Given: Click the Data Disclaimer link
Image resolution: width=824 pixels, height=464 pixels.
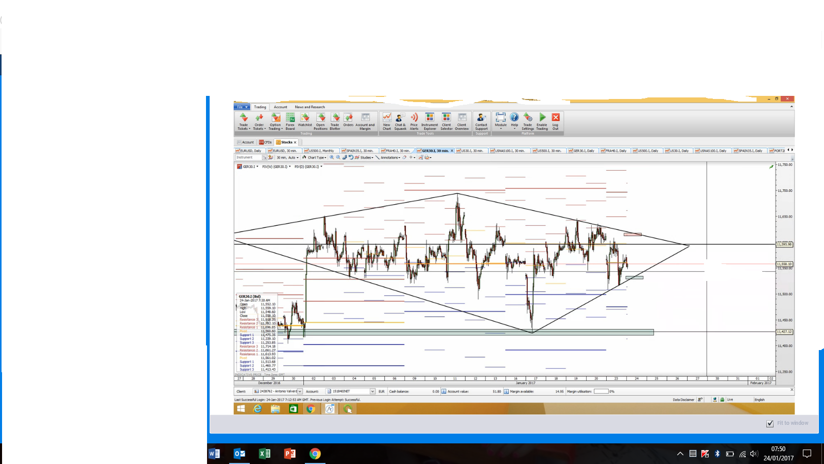Looking at the screenshot, I should tap(683, 400).
